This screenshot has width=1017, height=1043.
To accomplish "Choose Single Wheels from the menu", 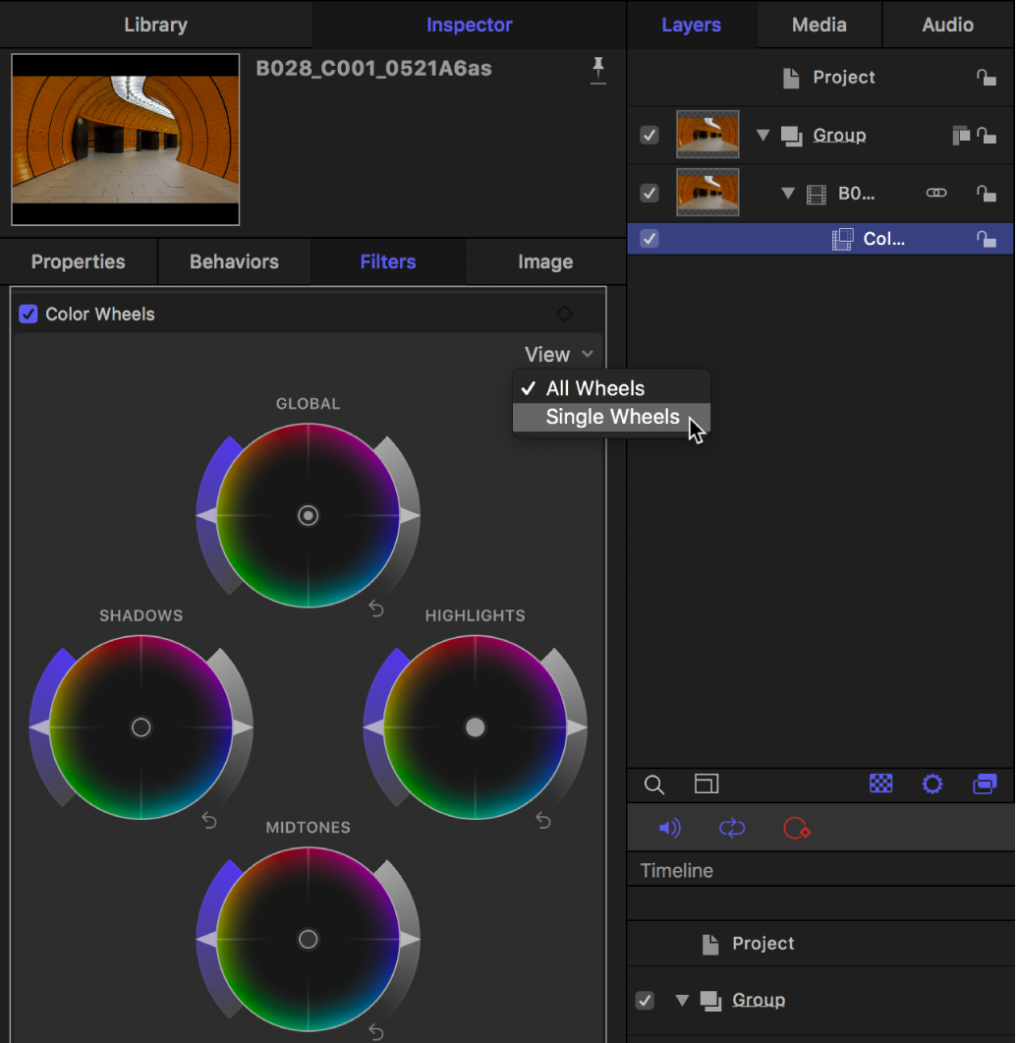I will click(x=610, y=417).
